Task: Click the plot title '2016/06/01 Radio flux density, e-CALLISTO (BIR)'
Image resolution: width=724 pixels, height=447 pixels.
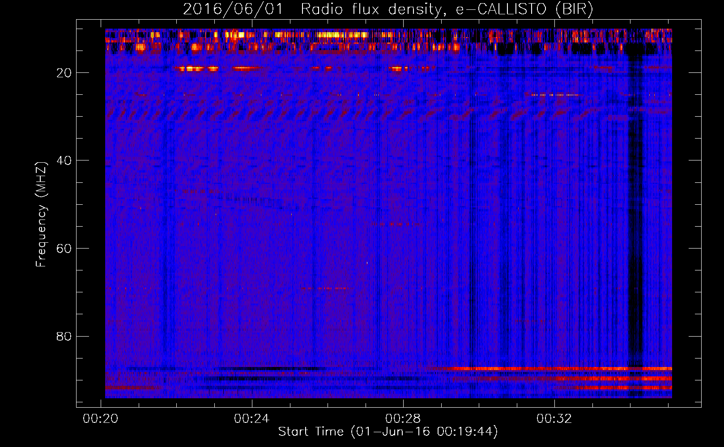Action: (x=388, y=9)
